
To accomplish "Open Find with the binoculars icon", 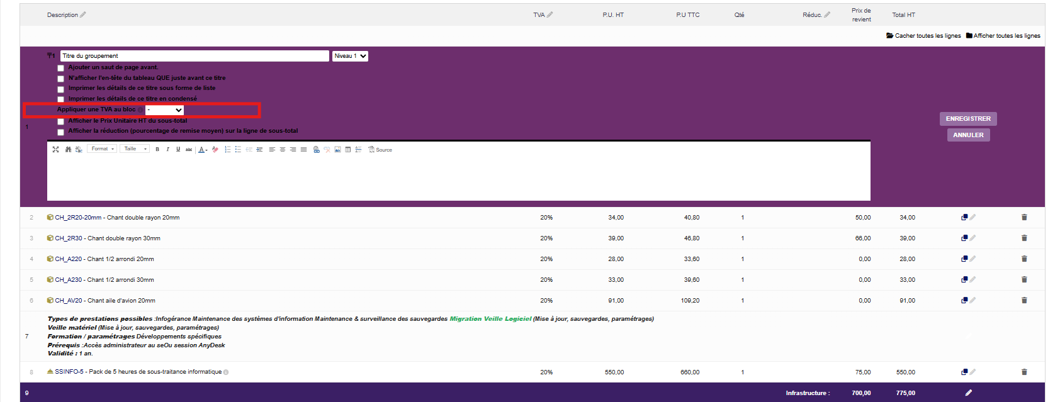I will tap(68, 149).
